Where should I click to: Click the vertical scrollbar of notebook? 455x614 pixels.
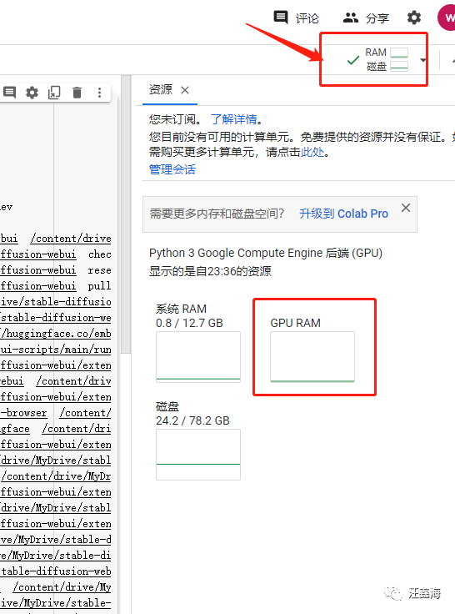point(126,215)
